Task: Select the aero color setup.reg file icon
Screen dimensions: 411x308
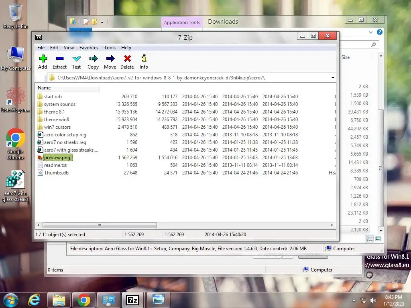Action: (x=40, y=135)
